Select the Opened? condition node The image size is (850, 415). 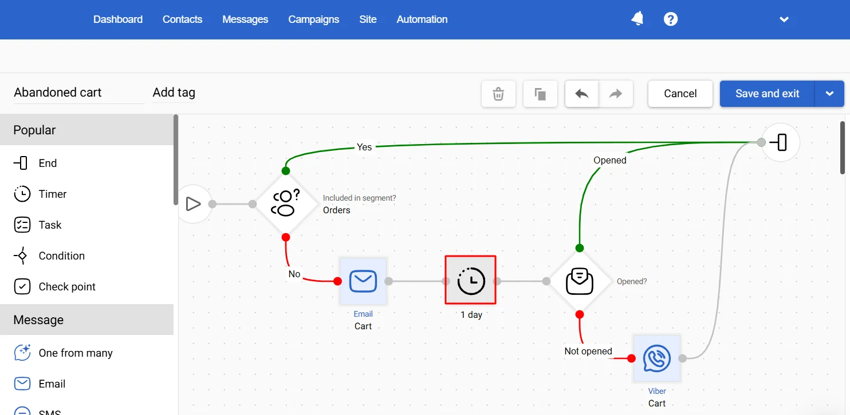coord(580,281)
